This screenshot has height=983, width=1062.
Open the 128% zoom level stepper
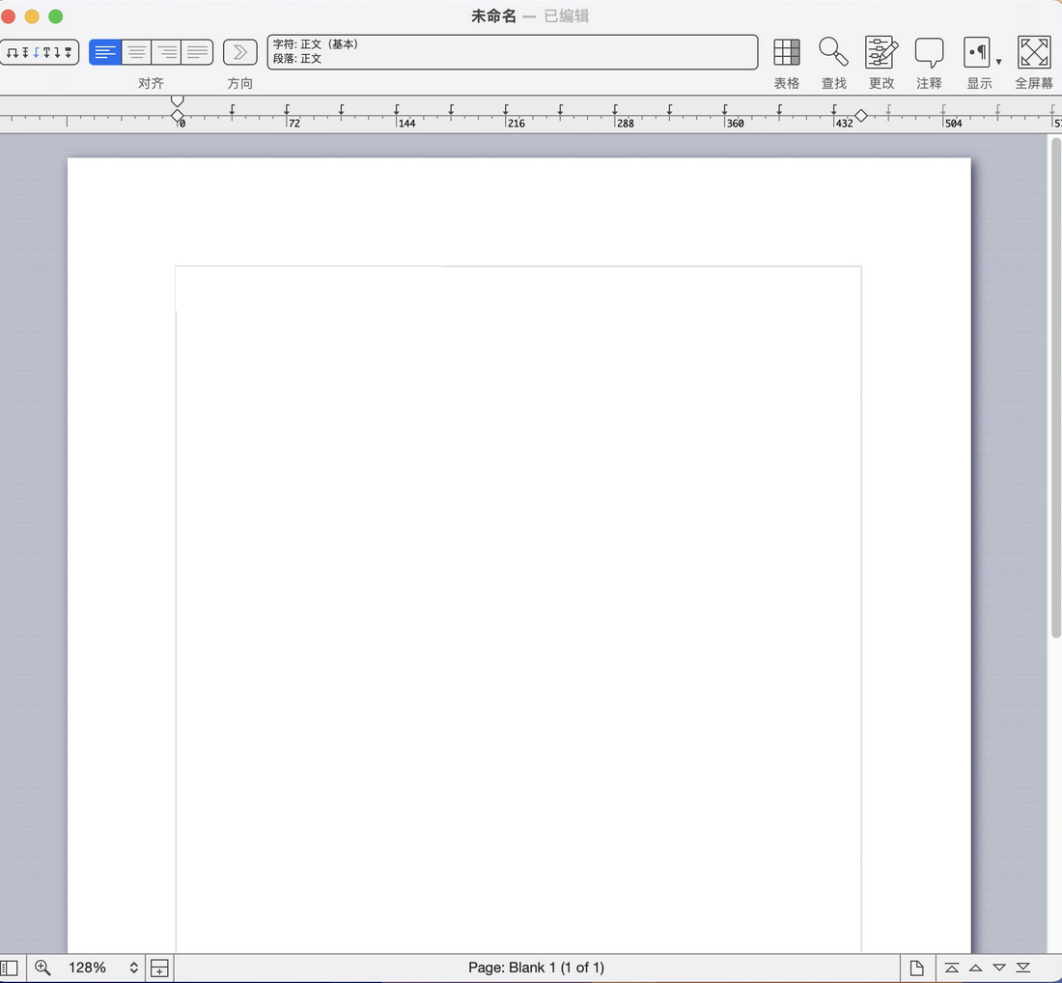(133, 968)
